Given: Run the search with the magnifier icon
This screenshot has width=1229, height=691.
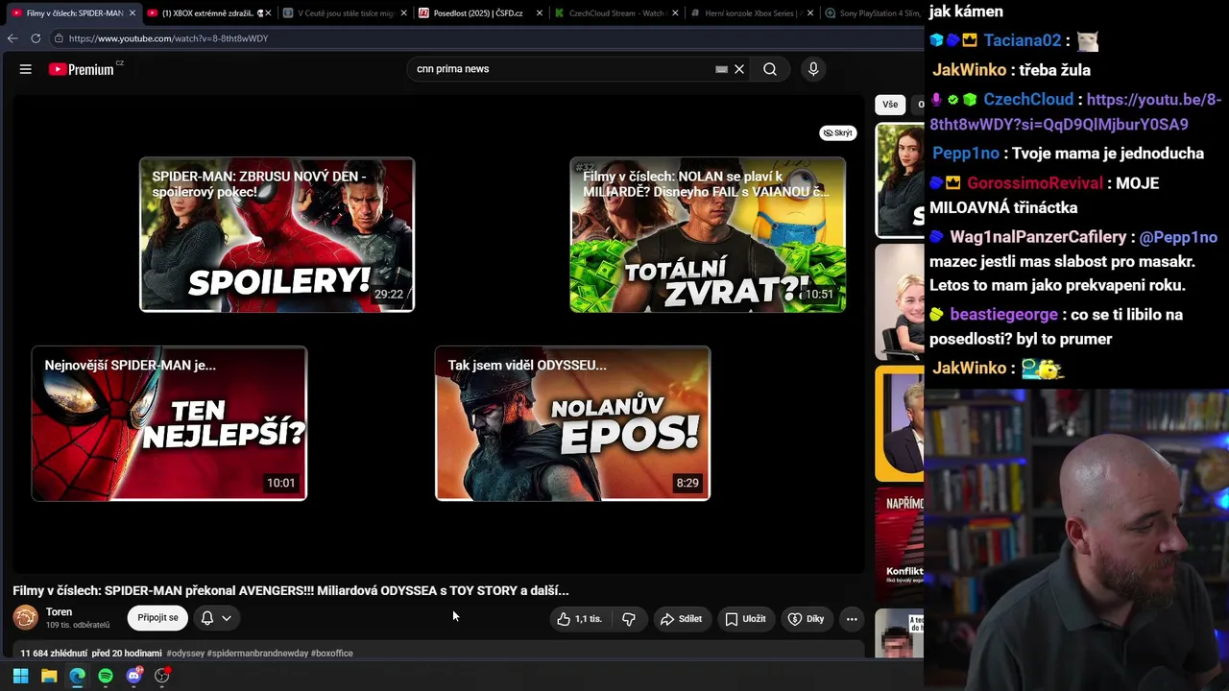Looking at the screenshot, I should point(770,69).
